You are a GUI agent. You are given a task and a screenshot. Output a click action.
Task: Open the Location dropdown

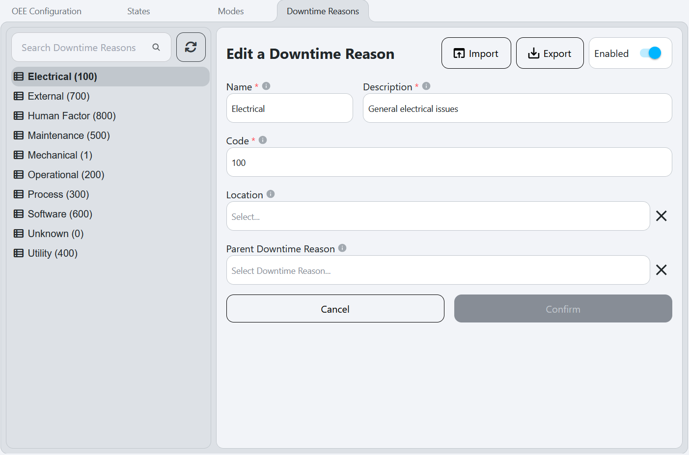click(x=438, y=216)
